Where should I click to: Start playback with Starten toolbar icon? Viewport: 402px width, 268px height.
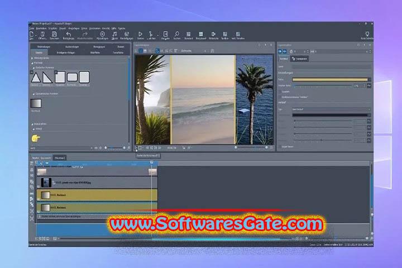pos(140,35)
